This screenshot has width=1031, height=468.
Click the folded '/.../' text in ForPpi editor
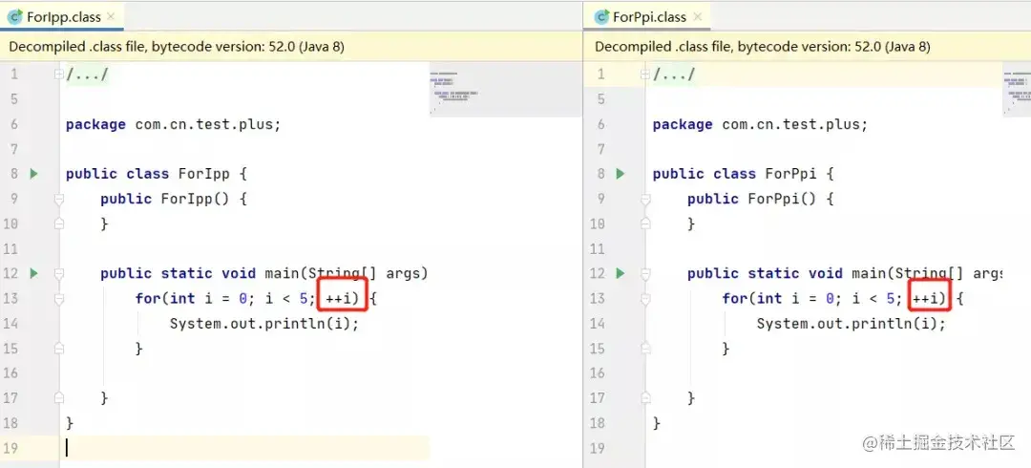click(x=673, y=74)
